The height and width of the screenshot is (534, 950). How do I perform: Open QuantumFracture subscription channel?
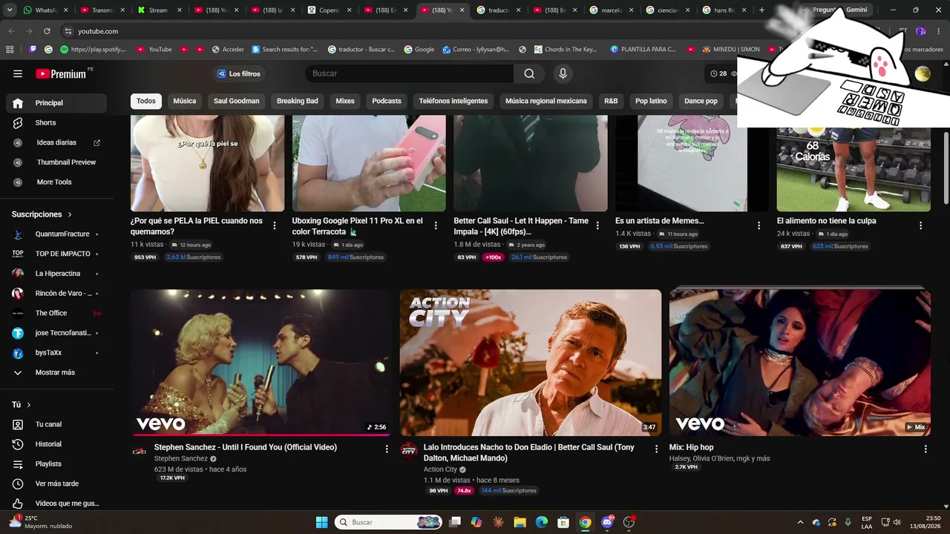(x=56, y=234)
